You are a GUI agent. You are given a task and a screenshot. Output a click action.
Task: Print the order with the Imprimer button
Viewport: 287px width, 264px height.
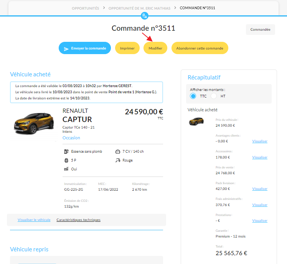127,48
